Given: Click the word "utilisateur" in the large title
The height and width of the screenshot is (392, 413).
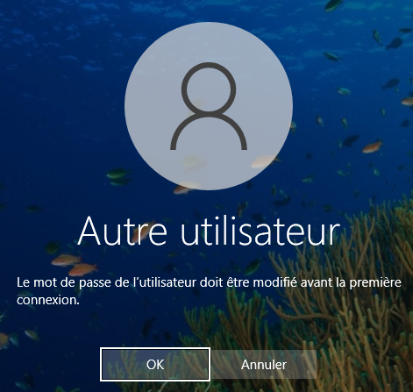Looking at the screenshot, I should 260,232.
